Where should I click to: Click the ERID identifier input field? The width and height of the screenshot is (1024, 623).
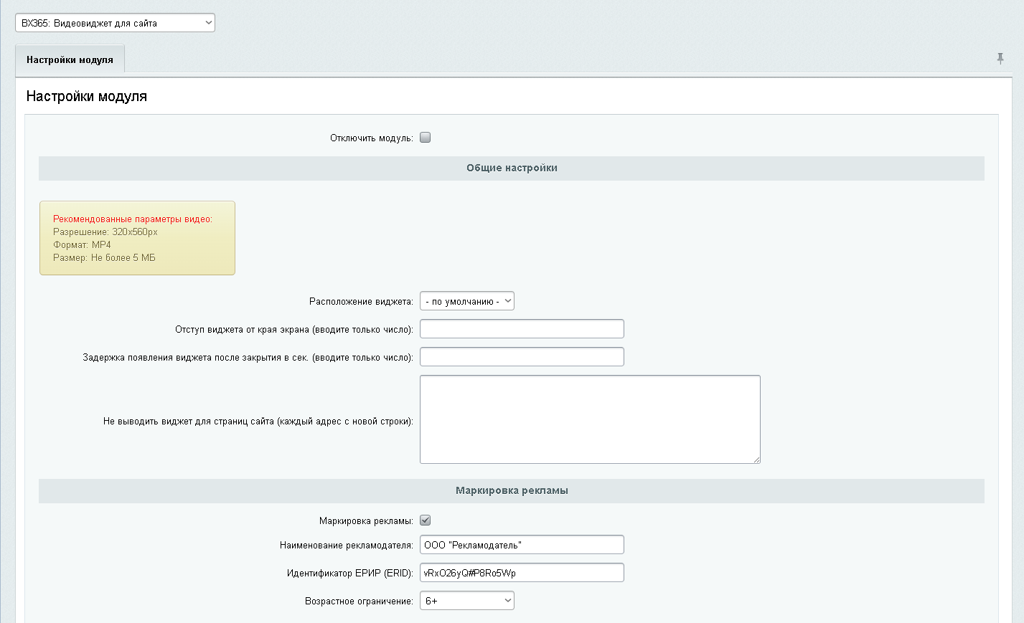[x=522, y=573]
